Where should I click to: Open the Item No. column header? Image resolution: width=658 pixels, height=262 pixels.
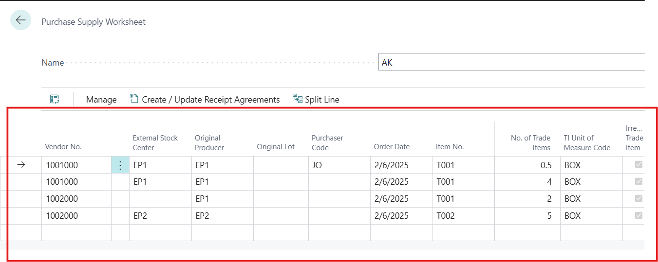pyautogui.click(x=450, y=147)
